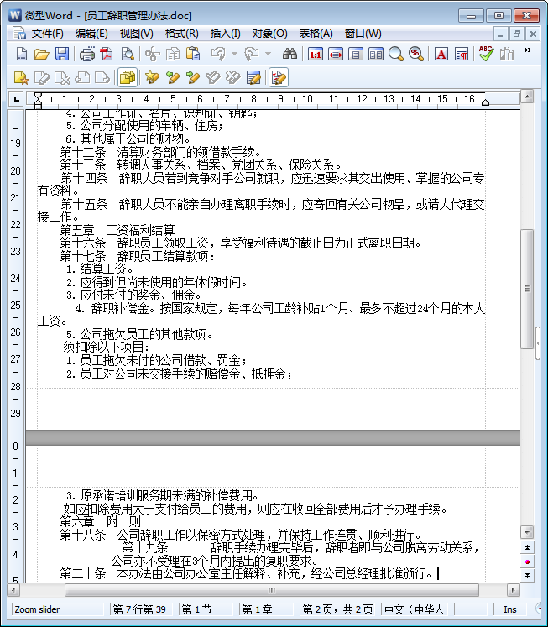Save document with floppy disk icon
This screenshot has height=627, width=548.
(x=62, y=54)
